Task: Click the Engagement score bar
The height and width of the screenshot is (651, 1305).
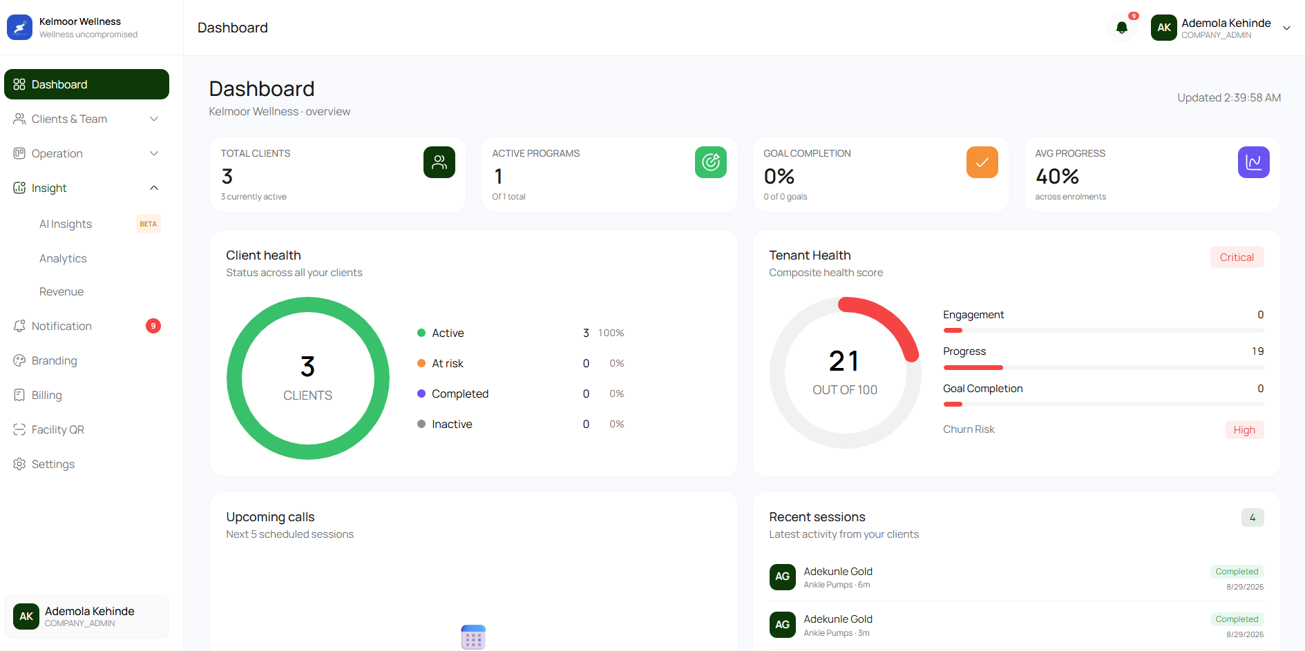Action: point(1103,331)
